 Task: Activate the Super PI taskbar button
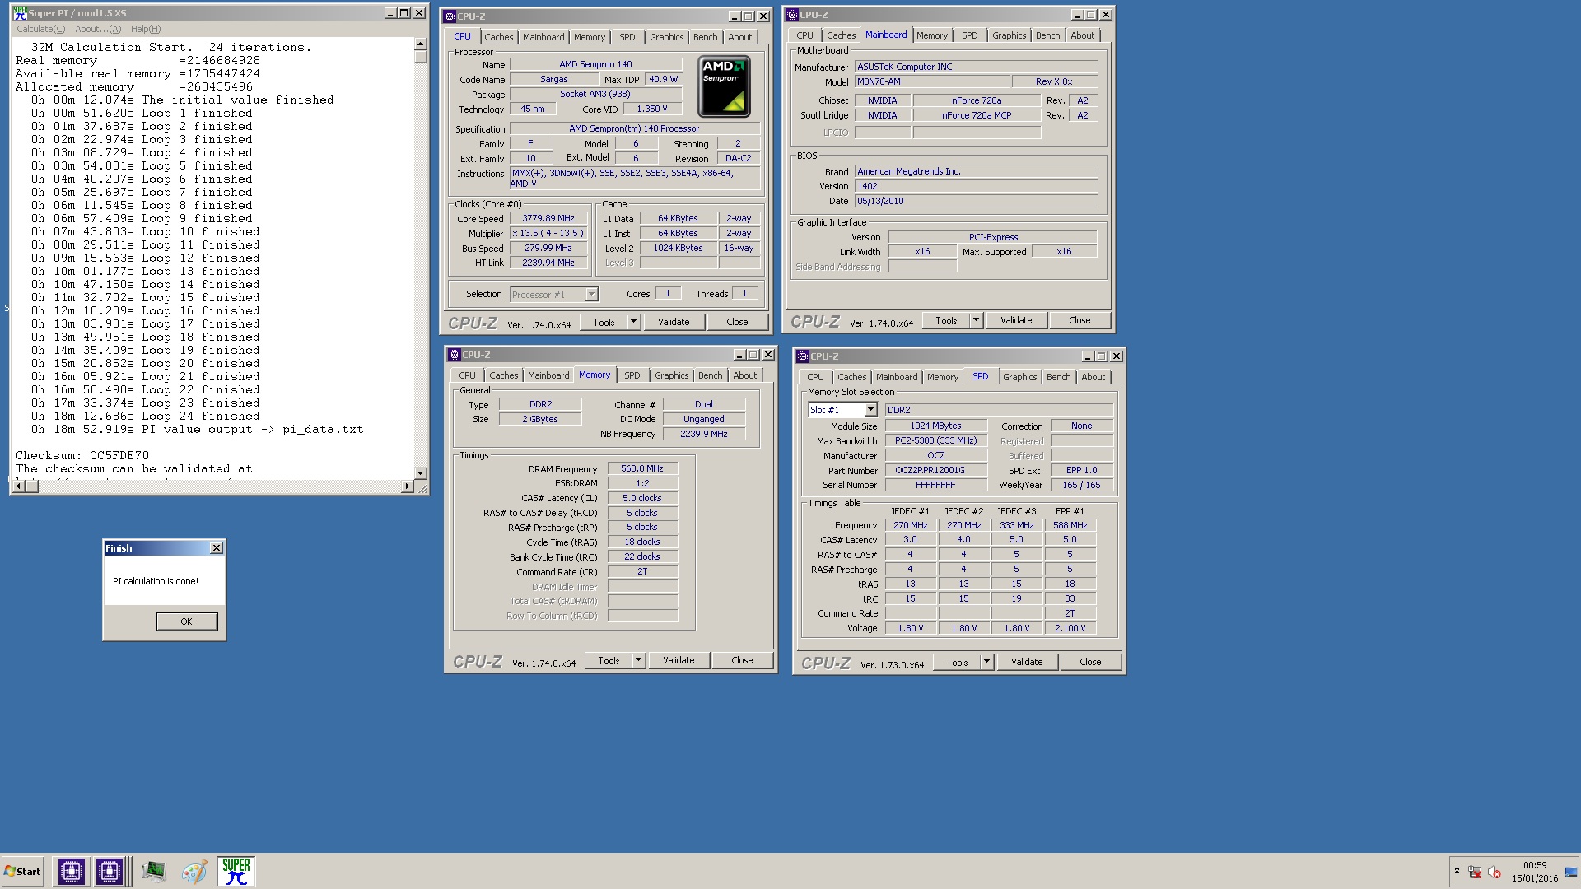(x=236, y=871)
